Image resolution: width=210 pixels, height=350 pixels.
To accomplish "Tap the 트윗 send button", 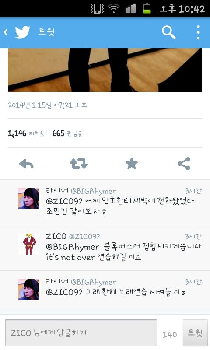I will pyautogui.click(x=195, y=332).
